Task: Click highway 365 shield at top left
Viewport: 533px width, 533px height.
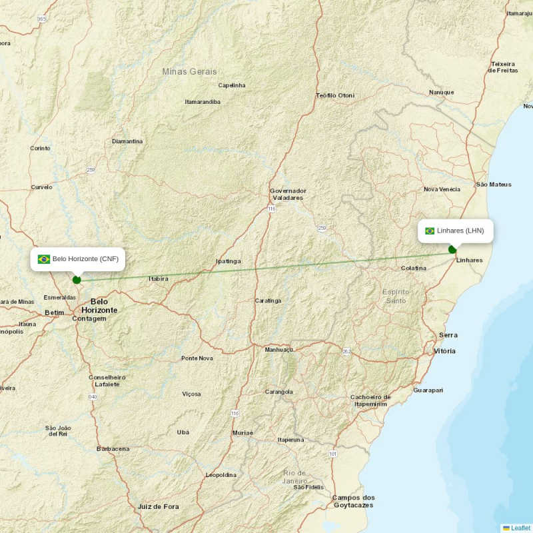Action: tap(42, 19)
